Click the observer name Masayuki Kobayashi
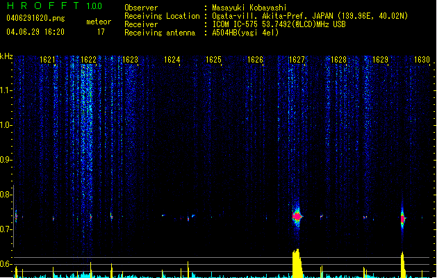 tap(249, 8)
